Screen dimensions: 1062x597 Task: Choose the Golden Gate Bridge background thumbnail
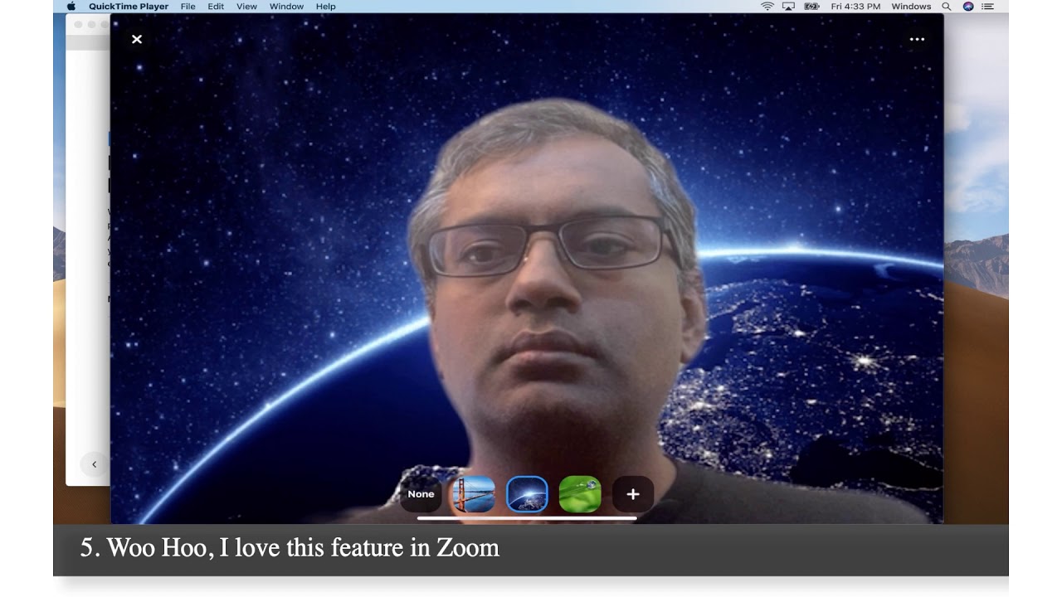point(474,494)
